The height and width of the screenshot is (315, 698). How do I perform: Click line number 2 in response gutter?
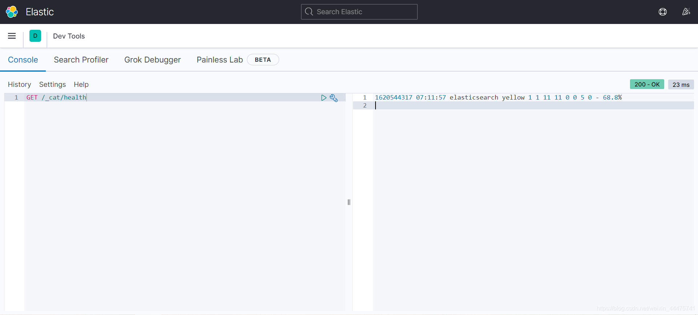click(365, 105)
